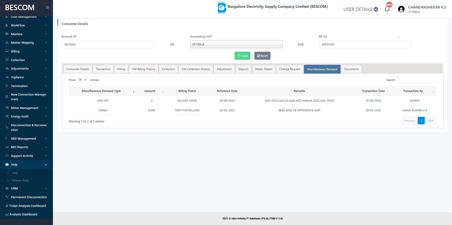Click the hamburger menu icon beside BESCOM
This screenshot has width=452, height=225.
[47, 7]
